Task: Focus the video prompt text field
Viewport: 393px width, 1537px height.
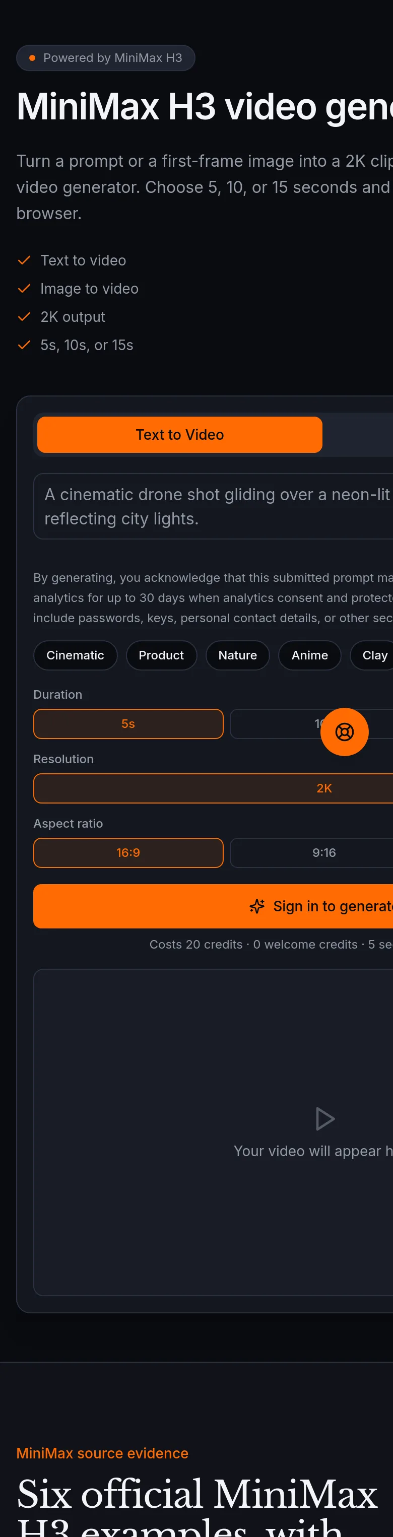Action: 213,506
